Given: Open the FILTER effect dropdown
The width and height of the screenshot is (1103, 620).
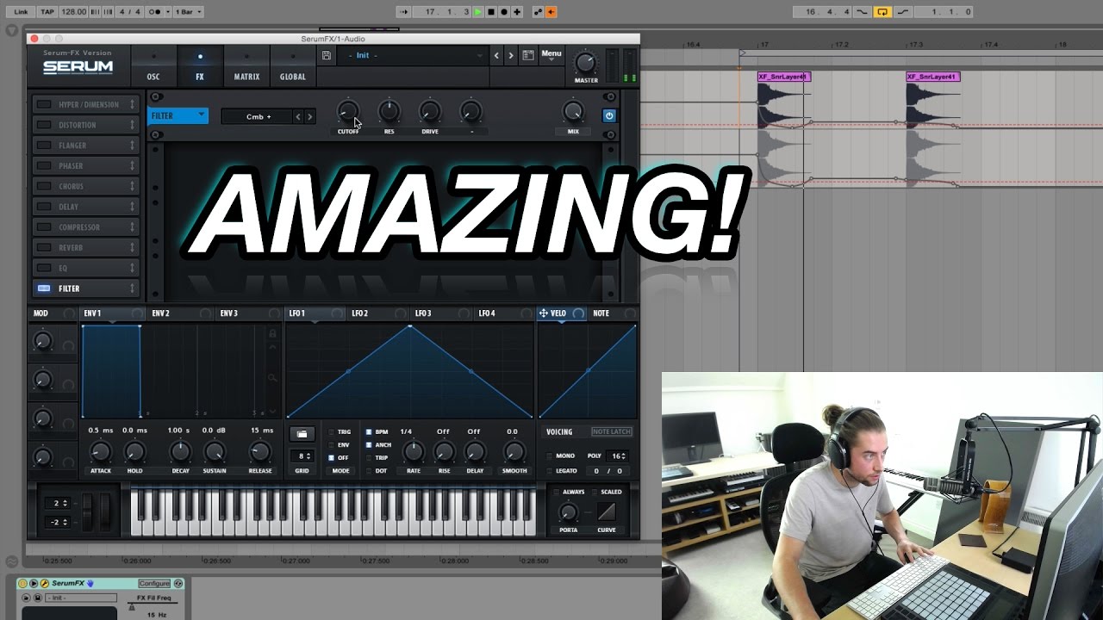Looking at the screenshot, I should click(x=178, y=115).
